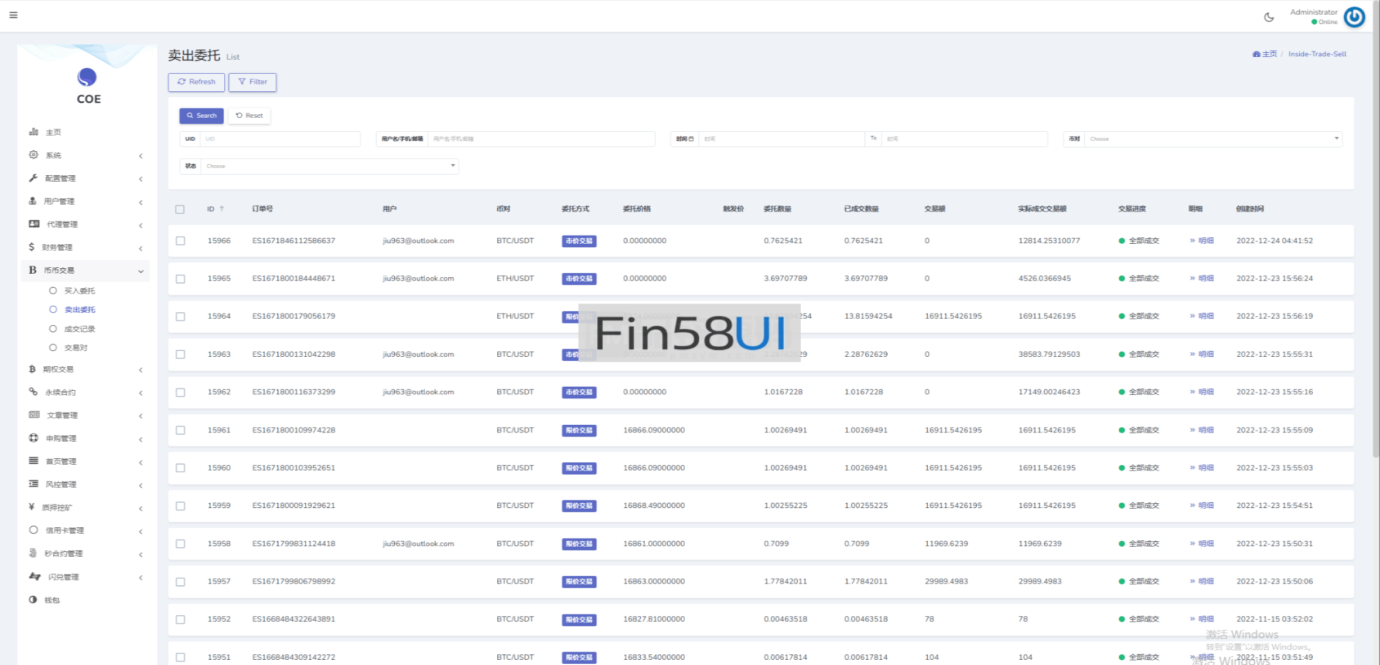Viewport: 1380px width, 665px height.
Task: Click the 财务管理 dollar icon
Action: 32,247
